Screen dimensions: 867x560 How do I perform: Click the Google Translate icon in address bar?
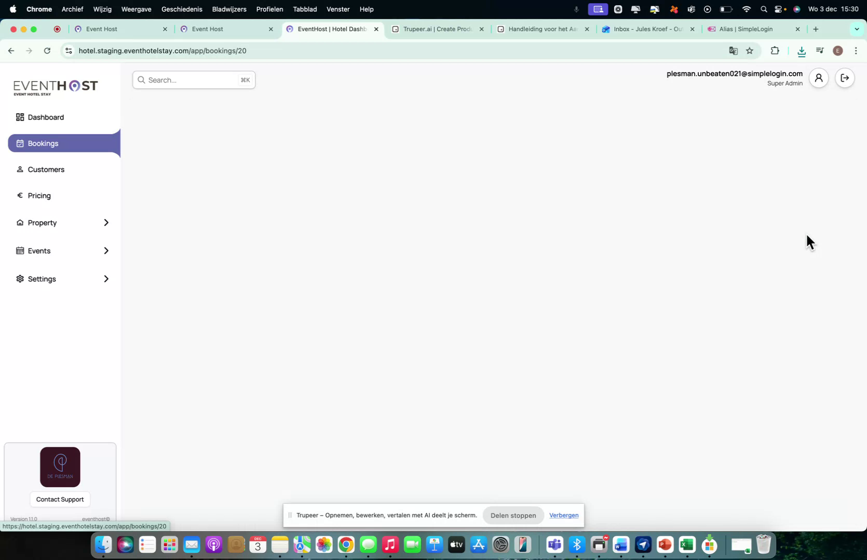pos(733,50)
